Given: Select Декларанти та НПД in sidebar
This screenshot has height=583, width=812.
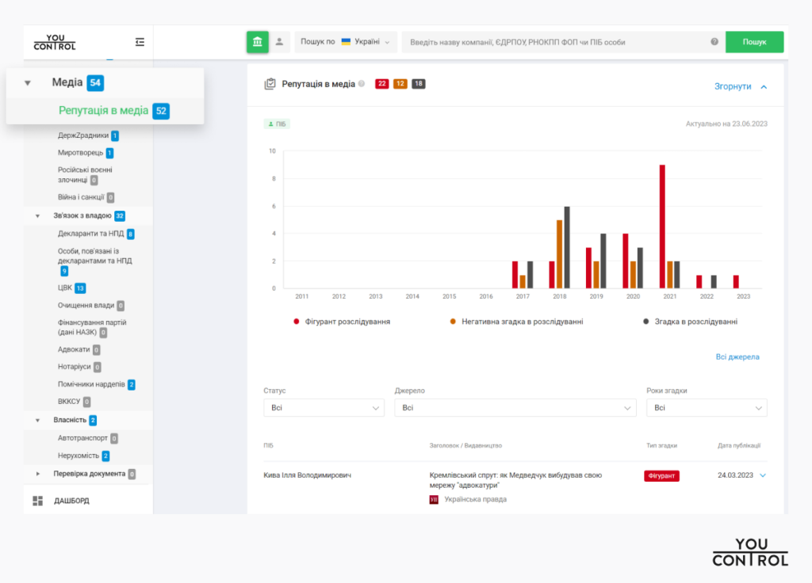Looking at the screenshot, I should 90,234.
